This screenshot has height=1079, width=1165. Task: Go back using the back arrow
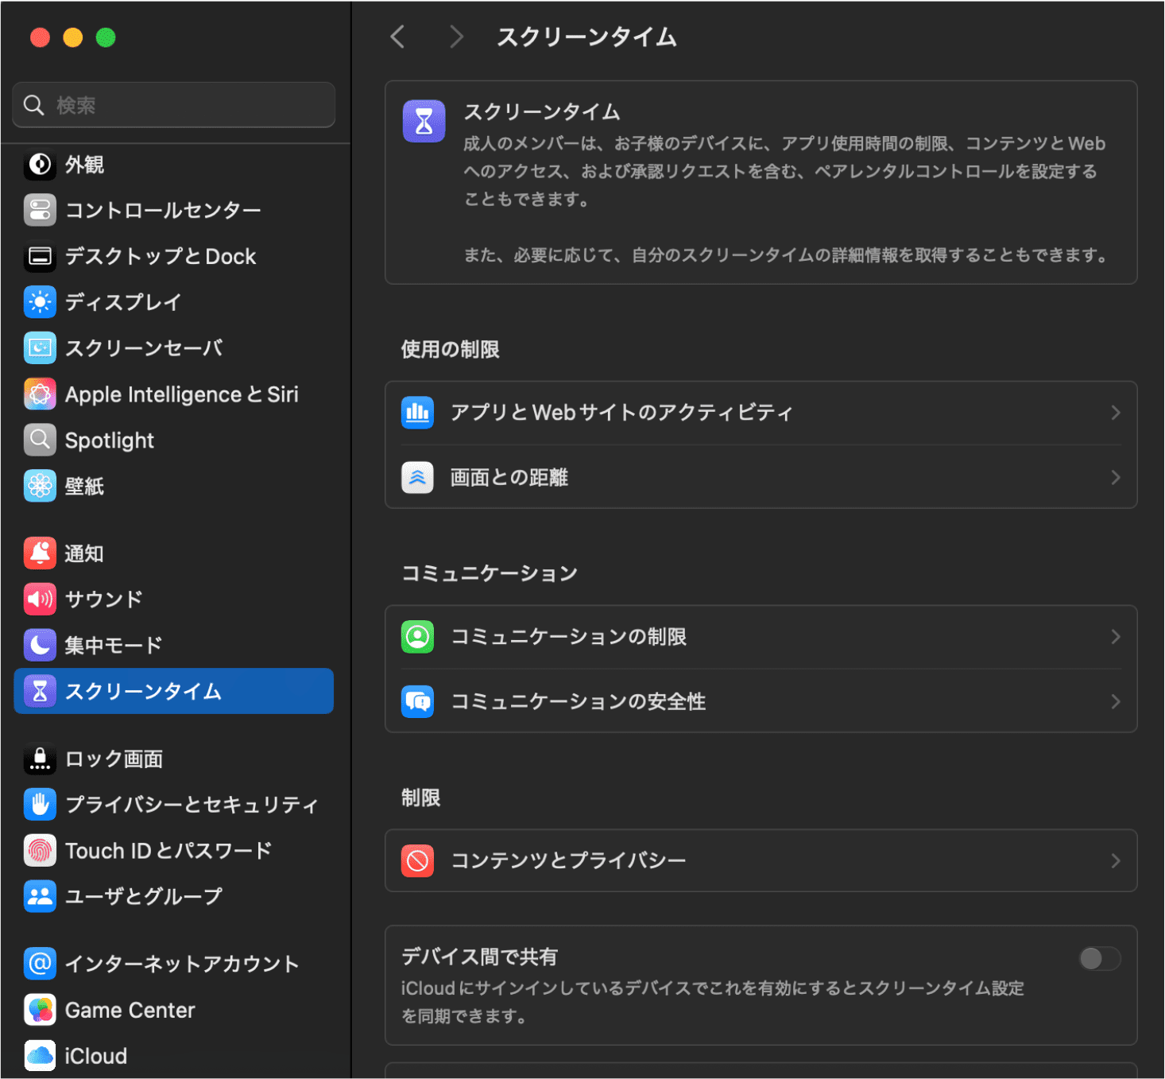coord(397,37)
